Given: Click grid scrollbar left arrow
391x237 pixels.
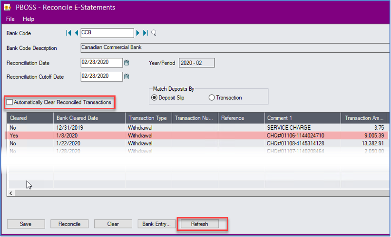Looking at the screenshot, I should (x=11, y=193).
